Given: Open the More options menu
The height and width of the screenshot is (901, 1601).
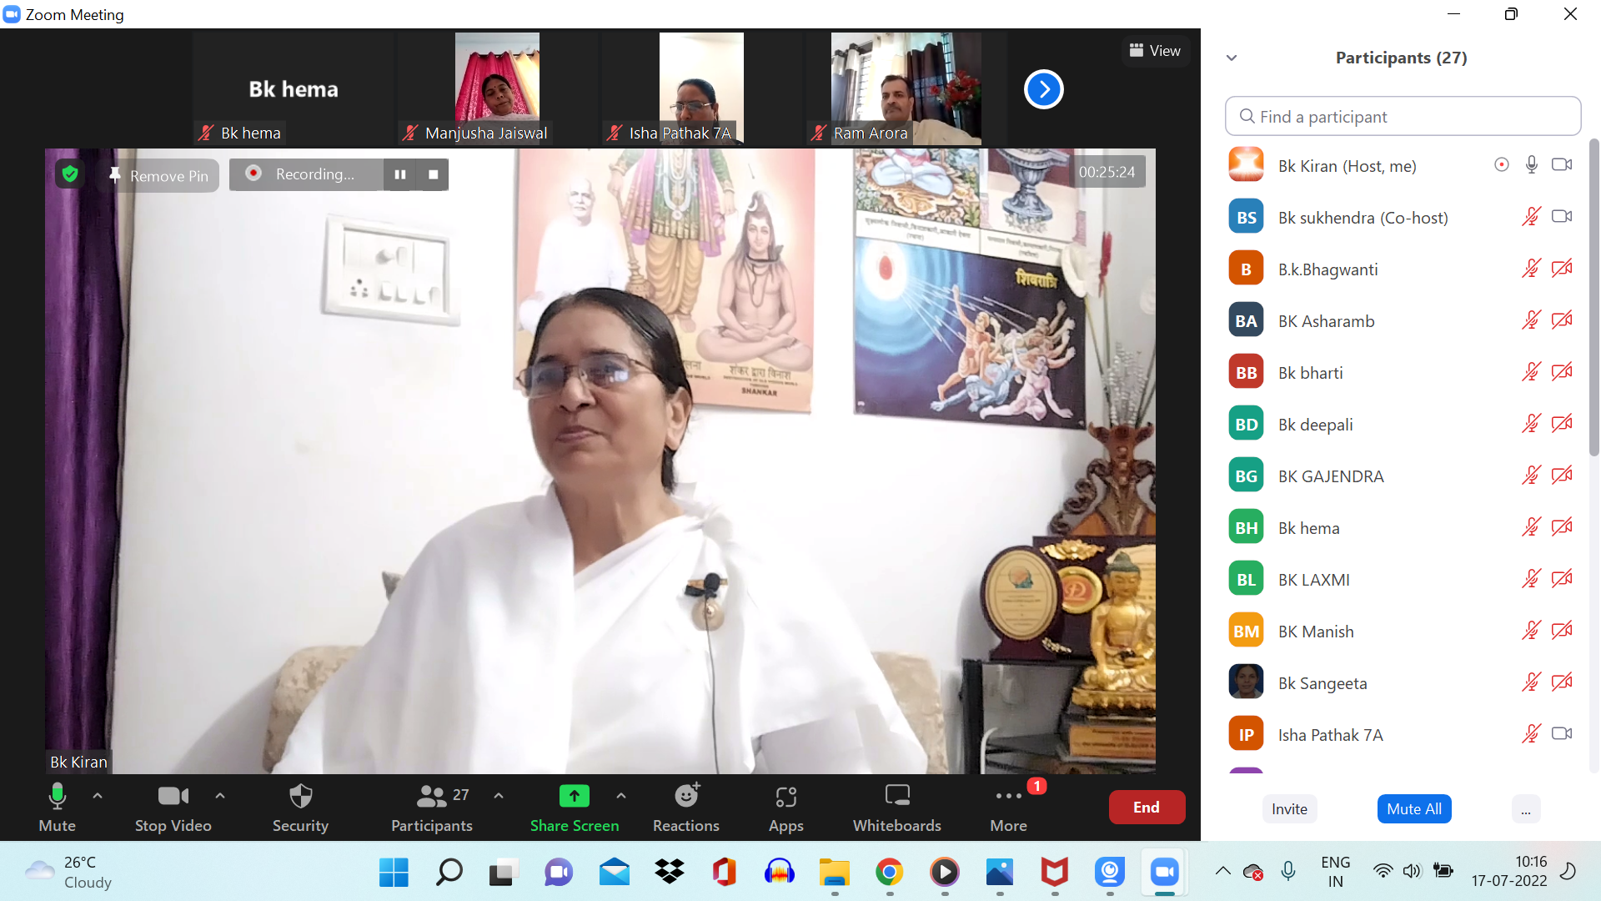Looking at the screenshot, I should (x=1009, y=807).
